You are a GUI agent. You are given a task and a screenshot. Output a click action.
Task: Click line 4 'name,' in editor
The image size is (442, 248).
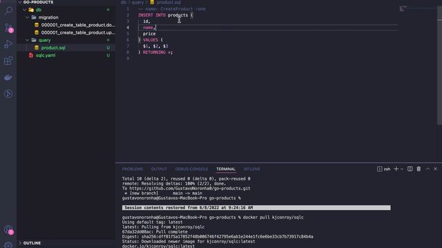[x=148, y=28]
